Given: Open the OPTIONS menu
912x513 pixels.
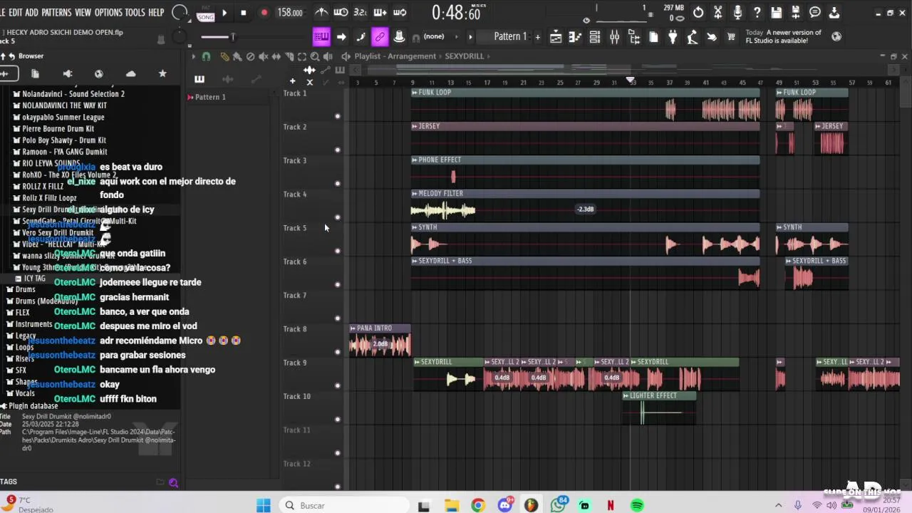Looking at the screenshot, I should coord(108,13).
